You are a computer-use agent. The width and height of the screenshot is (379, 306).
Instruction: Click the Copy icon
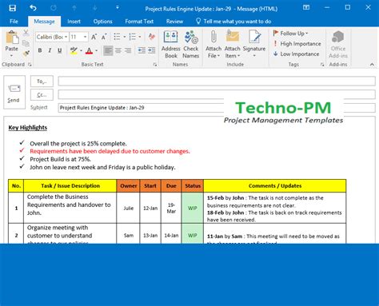[x=26, y=43]
